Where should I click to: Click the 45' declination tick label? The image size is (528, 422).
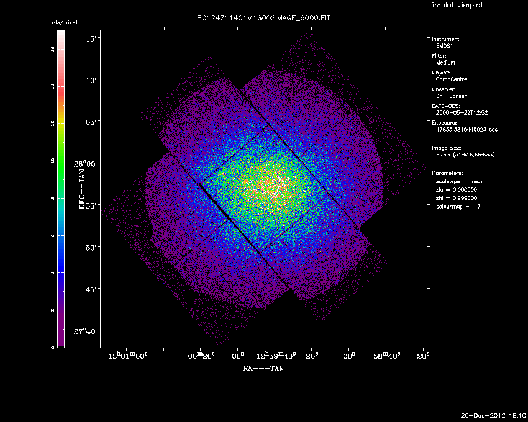pyautogui.click(x=93, y=289)
